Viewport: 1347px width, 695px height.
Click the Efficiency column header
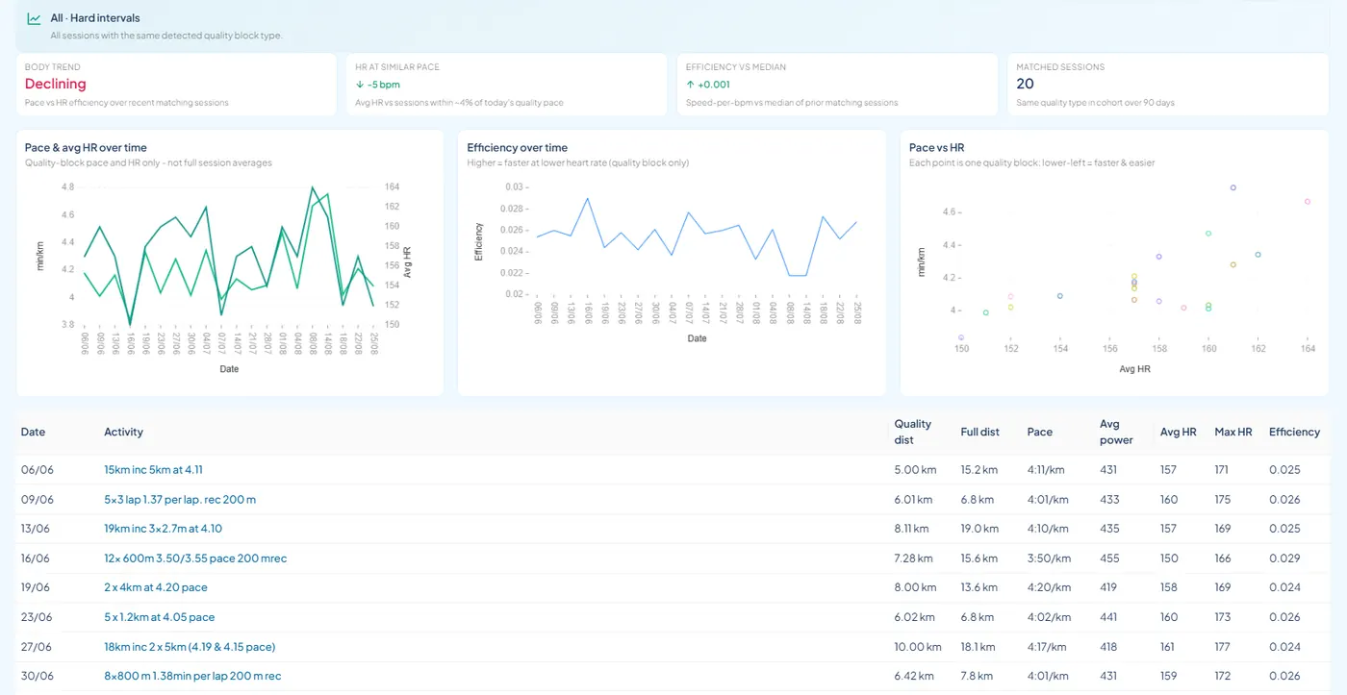(x=1294, y=433)
